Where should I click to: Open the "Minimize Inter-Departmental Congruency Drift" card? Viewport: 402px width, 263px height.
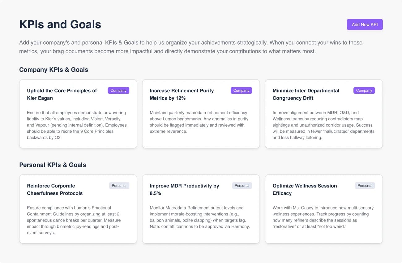click(324, 114)
